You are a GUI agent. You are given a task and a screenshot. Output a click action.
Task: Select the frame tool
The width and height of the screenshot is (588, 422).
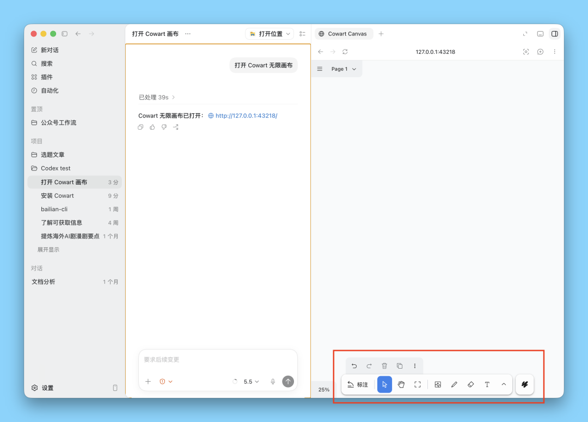418,384
